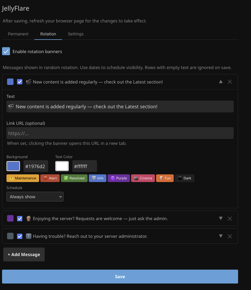Focus the Link URL input field
The height and width of the screenshot is (290, 251).
[120, 133]
